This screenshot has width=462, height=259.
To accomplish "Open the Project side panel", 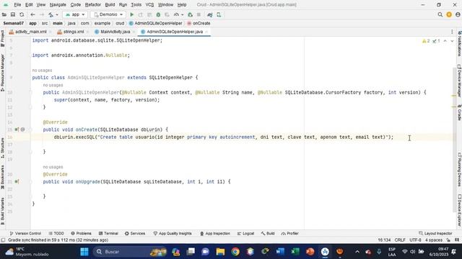I will point(3,38).
